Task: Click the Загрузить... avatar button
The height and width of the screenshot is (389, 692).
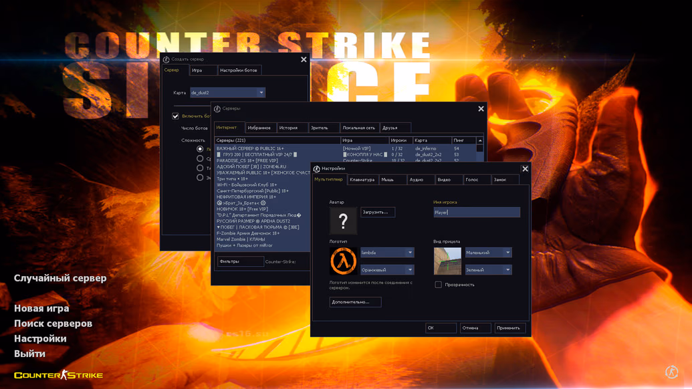Action: [x=377, y=212]
